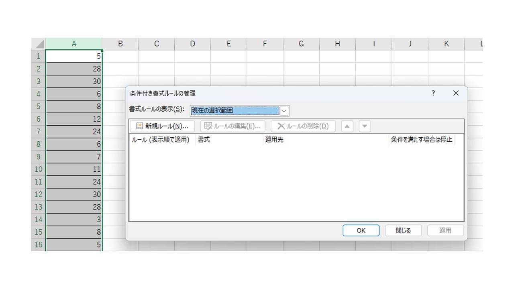Select row 7 header
514x289 pixels.
pos(39,132)
